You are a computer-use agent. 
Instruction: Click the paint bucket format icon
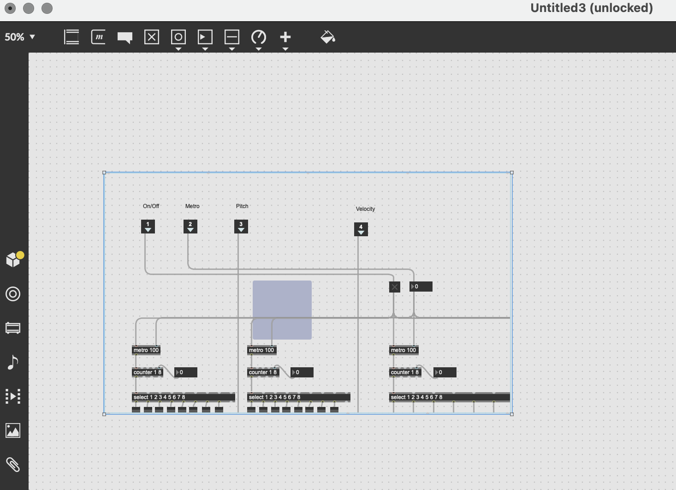[x=327, y=37]
